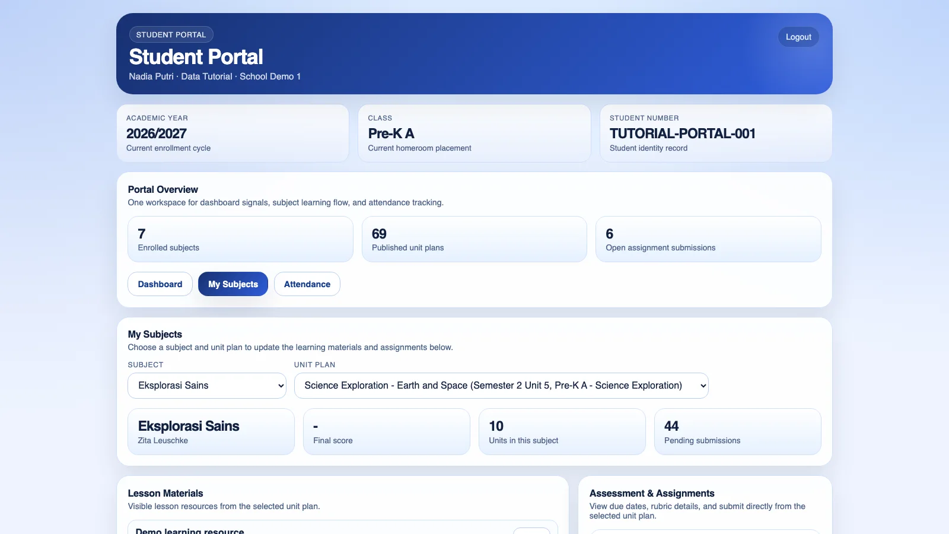Screen dimensions: 949x534
Task: Click the 69 Published unit plans stat
Action: tap(474, 239)
